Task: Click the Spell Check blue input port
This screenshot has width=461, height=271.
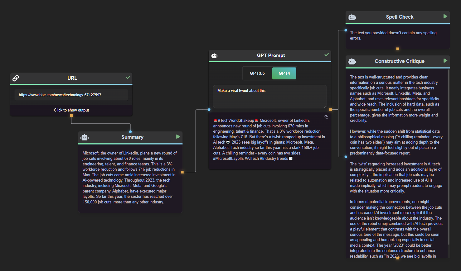Action: click(x=346, y=30)
